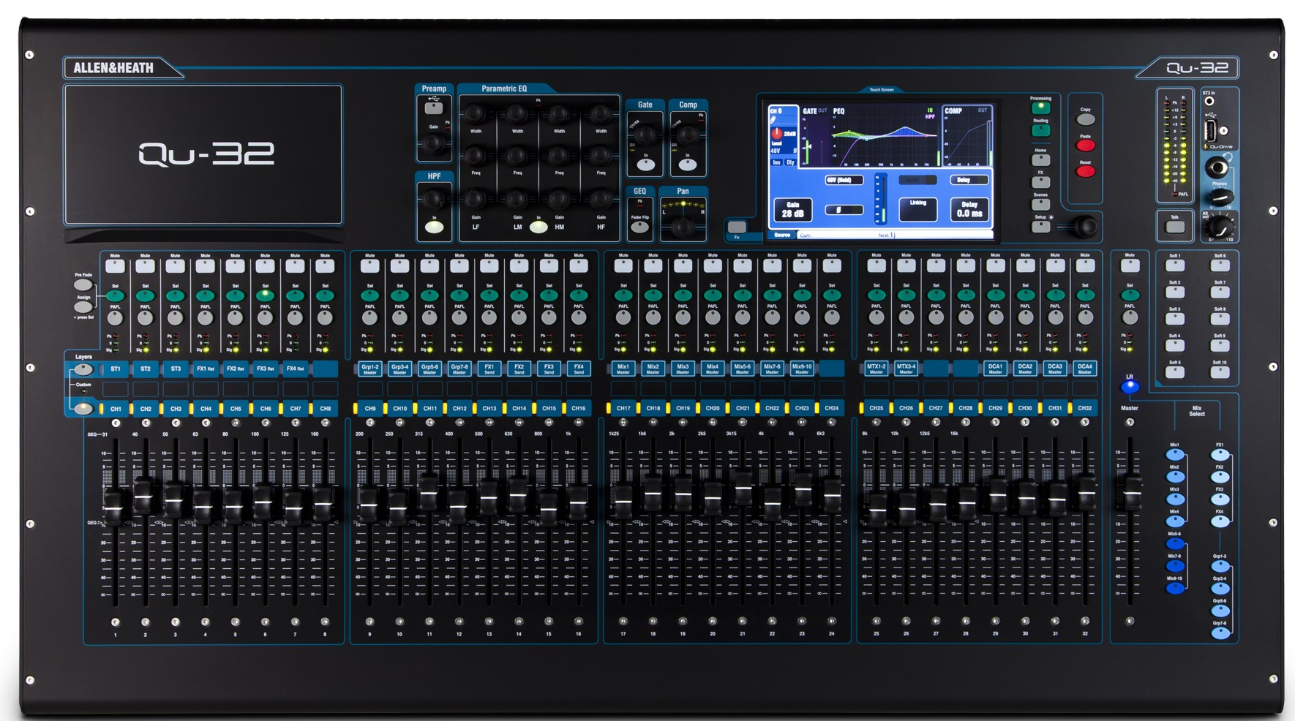Go to the Home screen key
The height and width of the screenshot is (721, 1295).
click(x=1040, y=159)
